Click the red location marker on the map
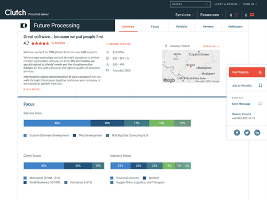Screen dimensions: 267x200 pos(191,67)
